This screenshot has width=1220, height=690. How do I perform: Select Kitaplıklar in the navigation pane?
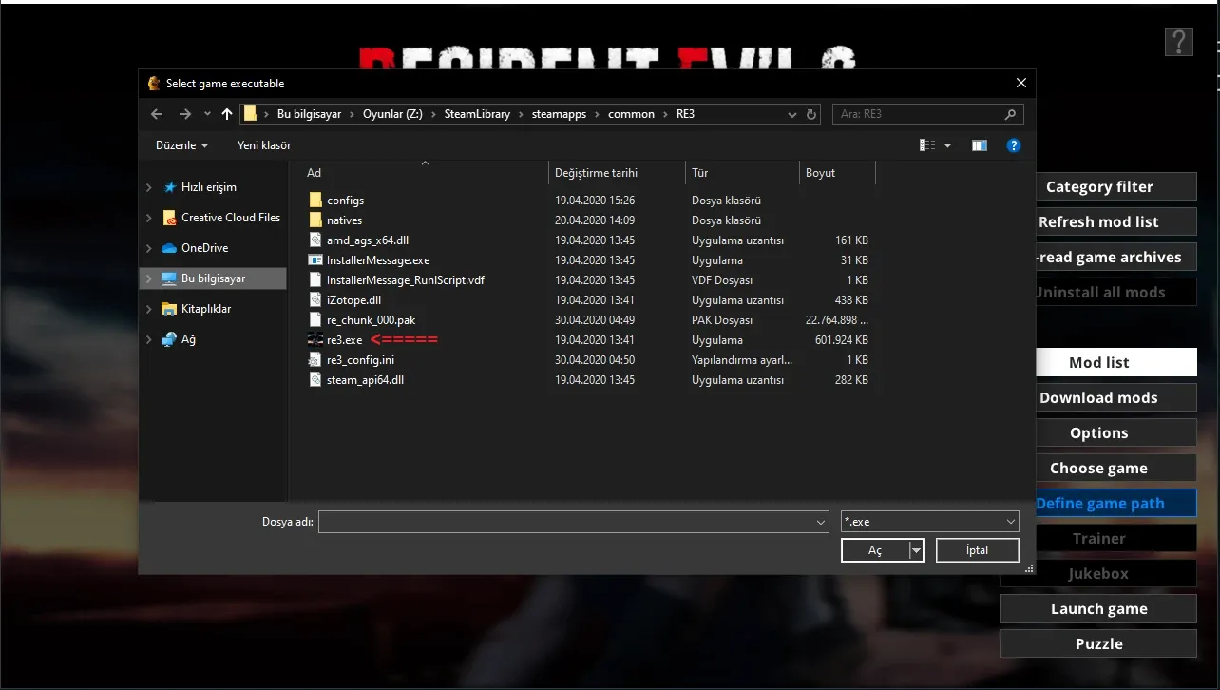coord(206,309)
